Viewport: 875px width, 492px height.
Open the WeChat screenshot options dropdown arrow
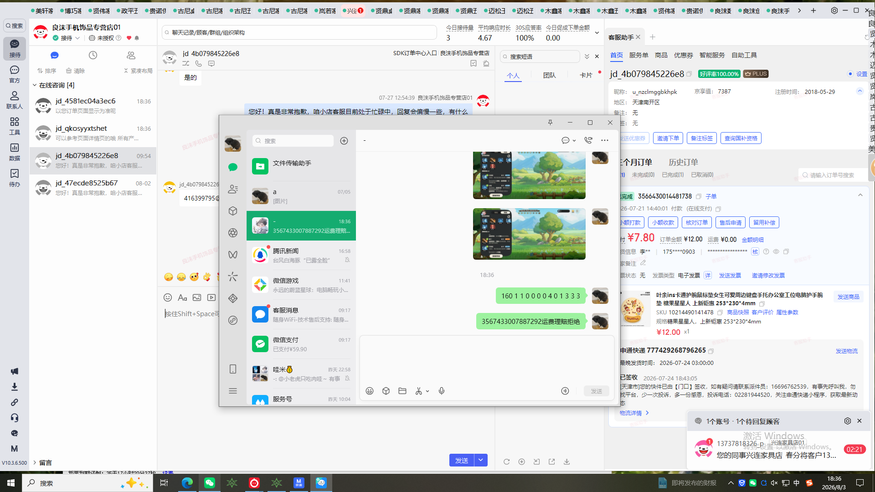click(427, 391)
